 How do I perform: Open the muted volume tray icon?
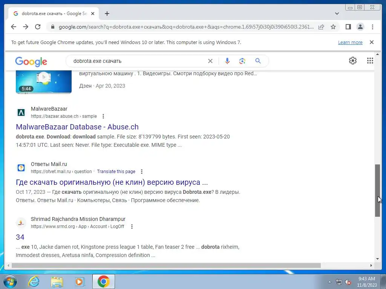348,282
